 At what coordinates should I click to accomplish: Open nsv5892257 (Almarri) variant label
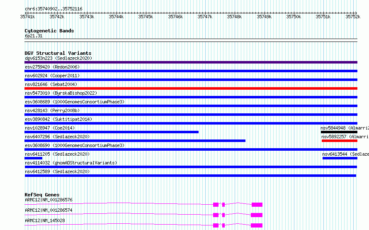345,137
